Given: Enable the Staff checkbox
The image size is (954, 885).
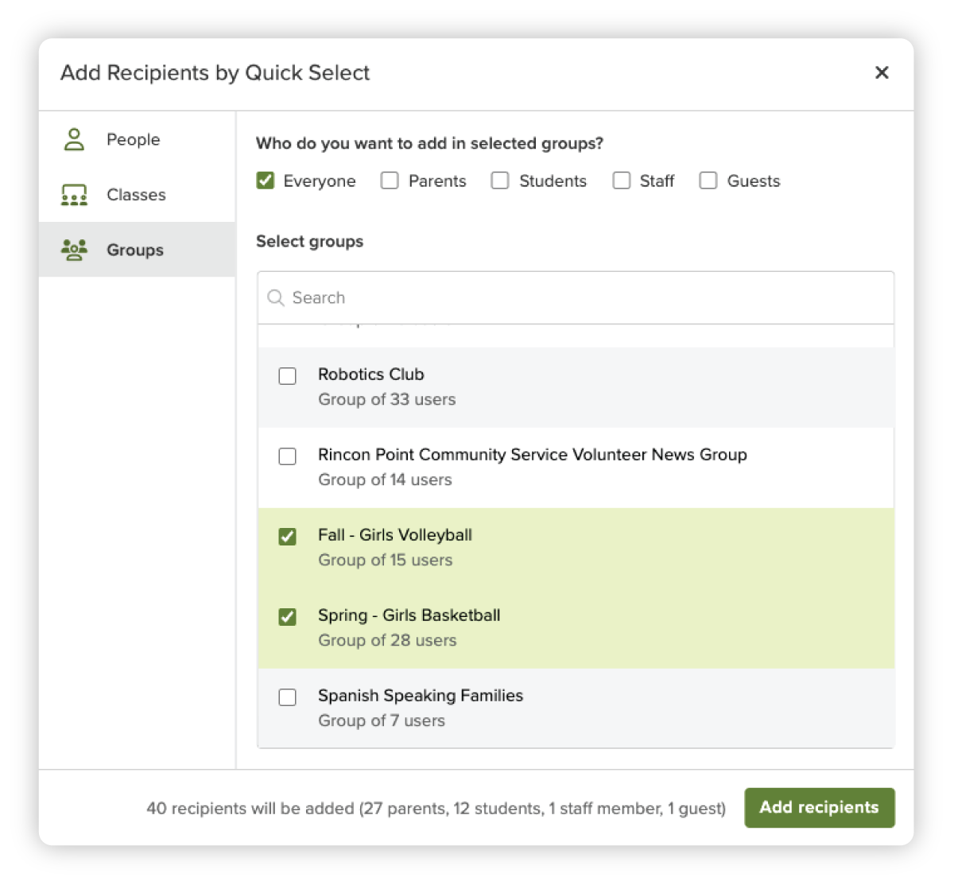Looking at the screenshot, I should tap(622, 180).
